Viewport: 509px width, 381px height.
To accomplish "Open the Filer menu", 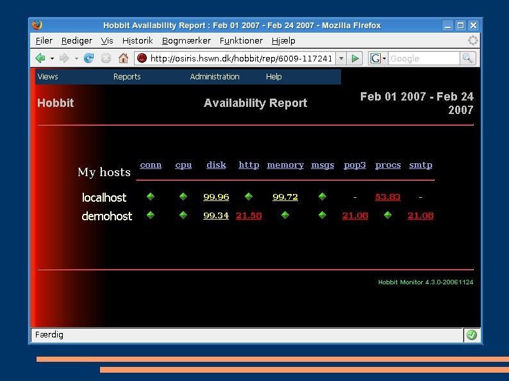I will [x=44, y=41].
